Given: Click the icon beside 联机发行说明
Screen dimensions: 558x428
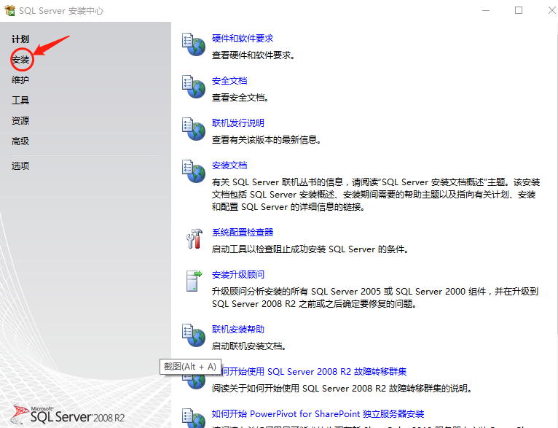Looking at the screenshot, I should pos(194,129).
